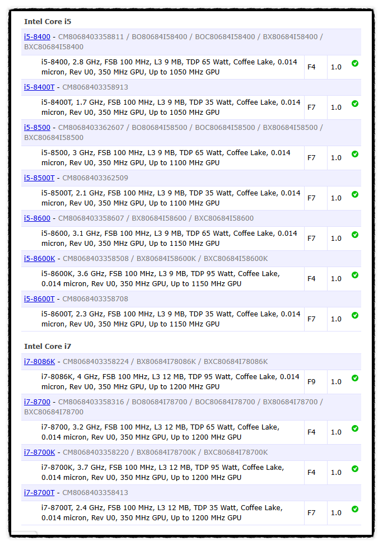Click PCB revision 1.0 in i5-8600K row
The width and height of the screenshot is (383, 546).
pyautogui.click(x=336, y=279)
